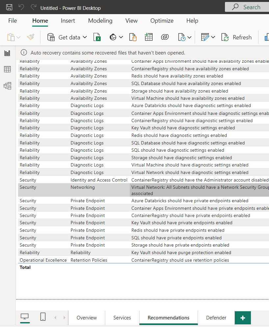Select the Identity and Access Control cell
269x327 pixels.
click(x=99, y=180)
